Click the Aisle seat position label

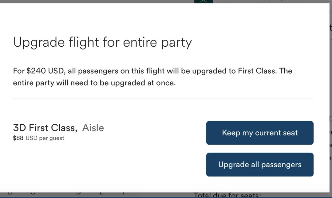point(93,128)
